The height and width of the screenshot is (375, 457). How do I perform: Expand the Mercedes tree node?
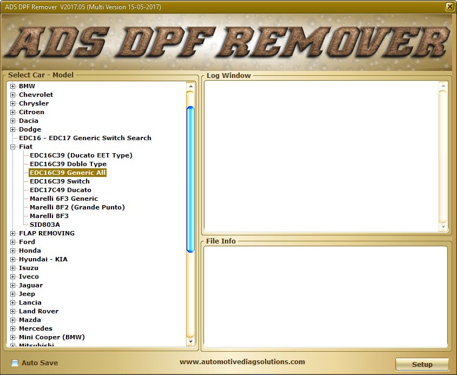[x=12, y=328]
